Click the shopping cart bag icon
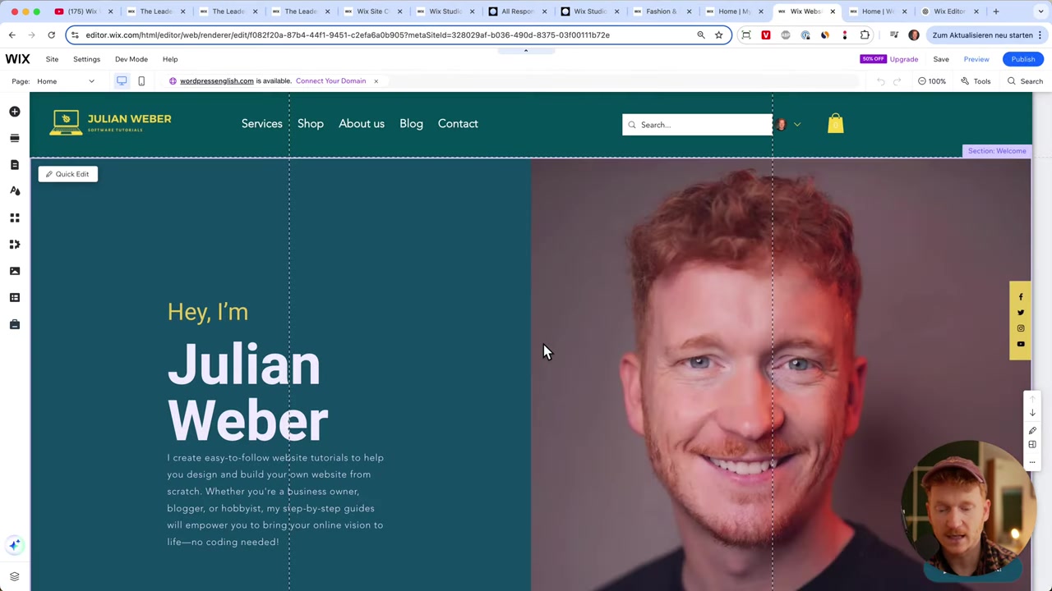 click(x=835, y=124)
